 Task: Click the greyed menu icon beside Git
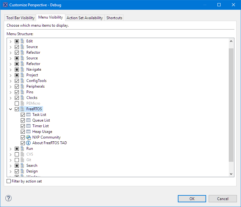(x=22, y=160)
